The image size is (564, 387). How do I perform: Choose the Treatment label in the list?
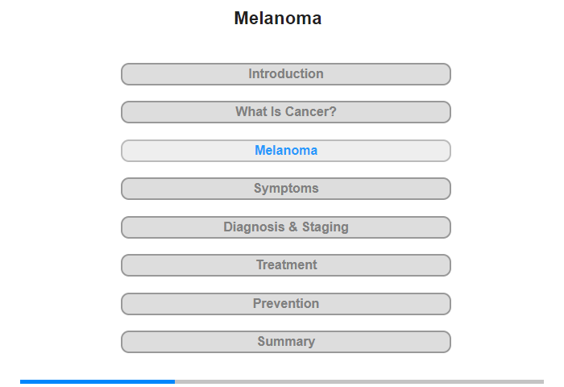(286, 265)
